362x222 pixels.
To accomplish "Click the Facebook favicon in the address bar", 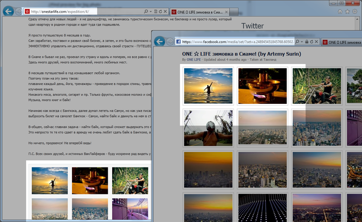I will pos(178,42).
